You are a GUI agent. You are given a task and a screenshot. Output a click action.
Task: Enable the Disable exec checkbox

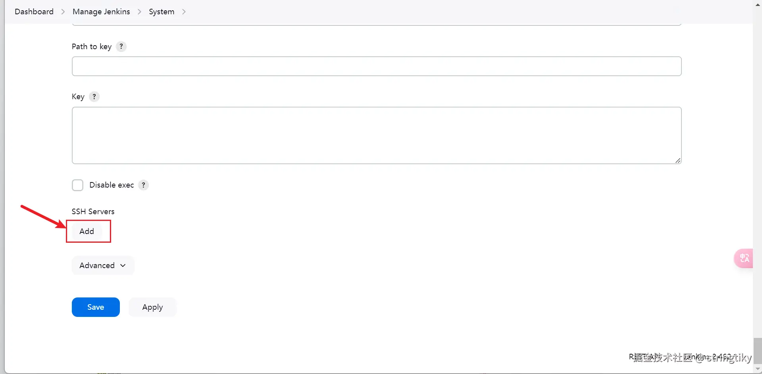[78, 185]
